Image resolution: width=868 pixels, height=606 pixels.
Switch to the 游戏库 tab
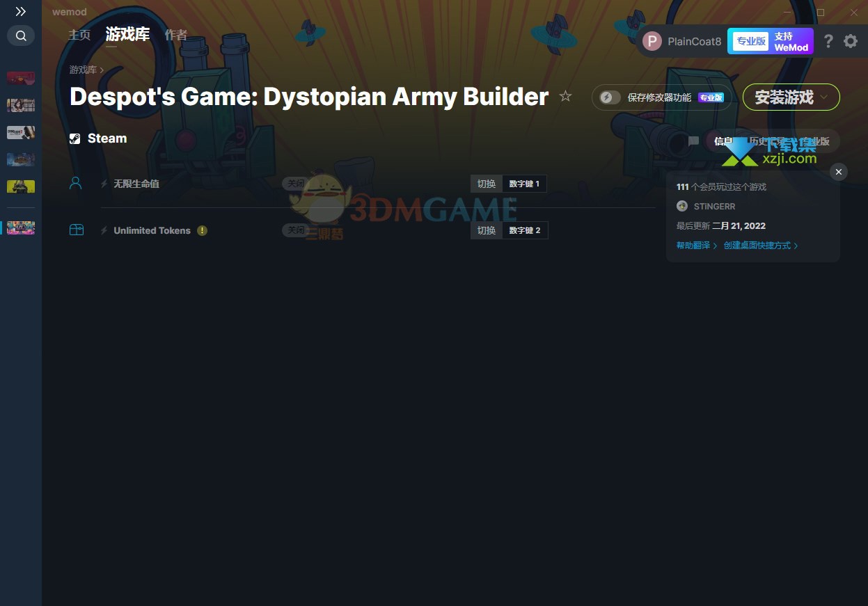click(127, 34)
